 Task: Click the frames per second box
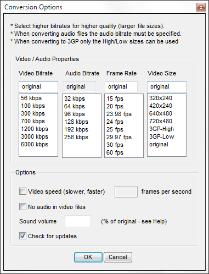[126, 191]
